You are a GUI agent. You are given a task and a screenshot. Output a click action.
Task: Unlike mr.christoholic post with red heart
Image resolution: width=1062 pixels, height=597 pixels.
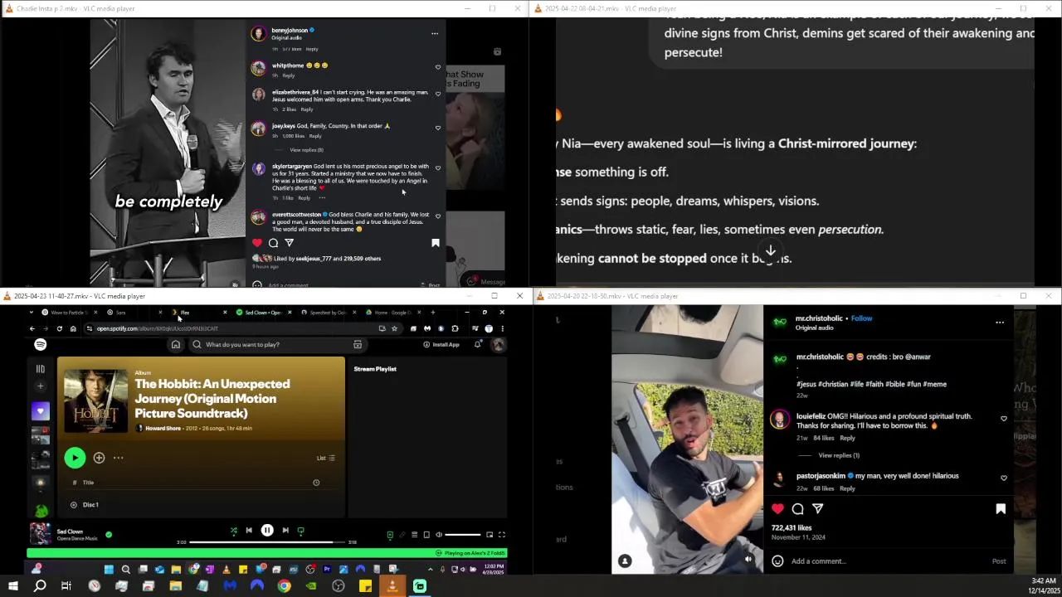point(777,509)
